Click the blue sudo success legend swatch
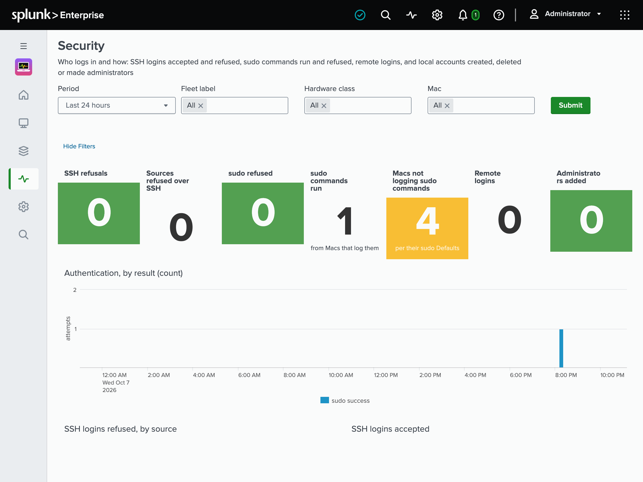The height and width of the screenshot is (482, 643). 324,400
